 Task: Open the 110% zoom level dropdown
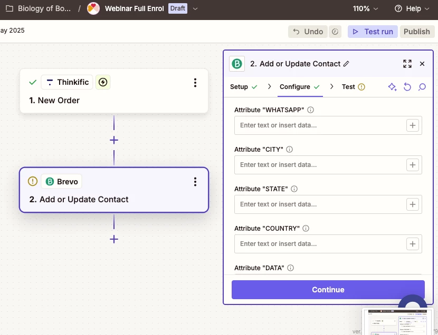point(365,8)
